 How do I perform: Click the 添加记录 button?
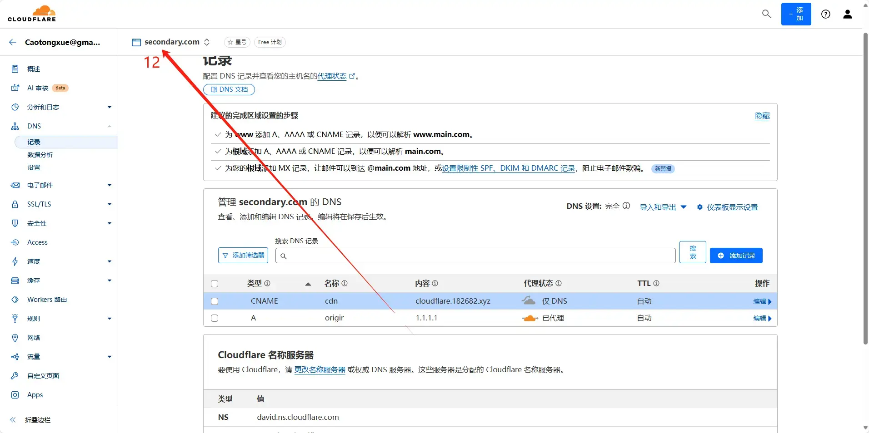736,256
